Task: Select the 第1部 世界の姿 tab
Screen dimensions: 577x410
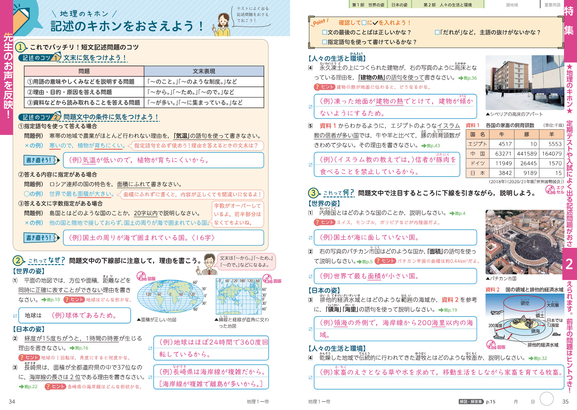Action: point(368,4)
